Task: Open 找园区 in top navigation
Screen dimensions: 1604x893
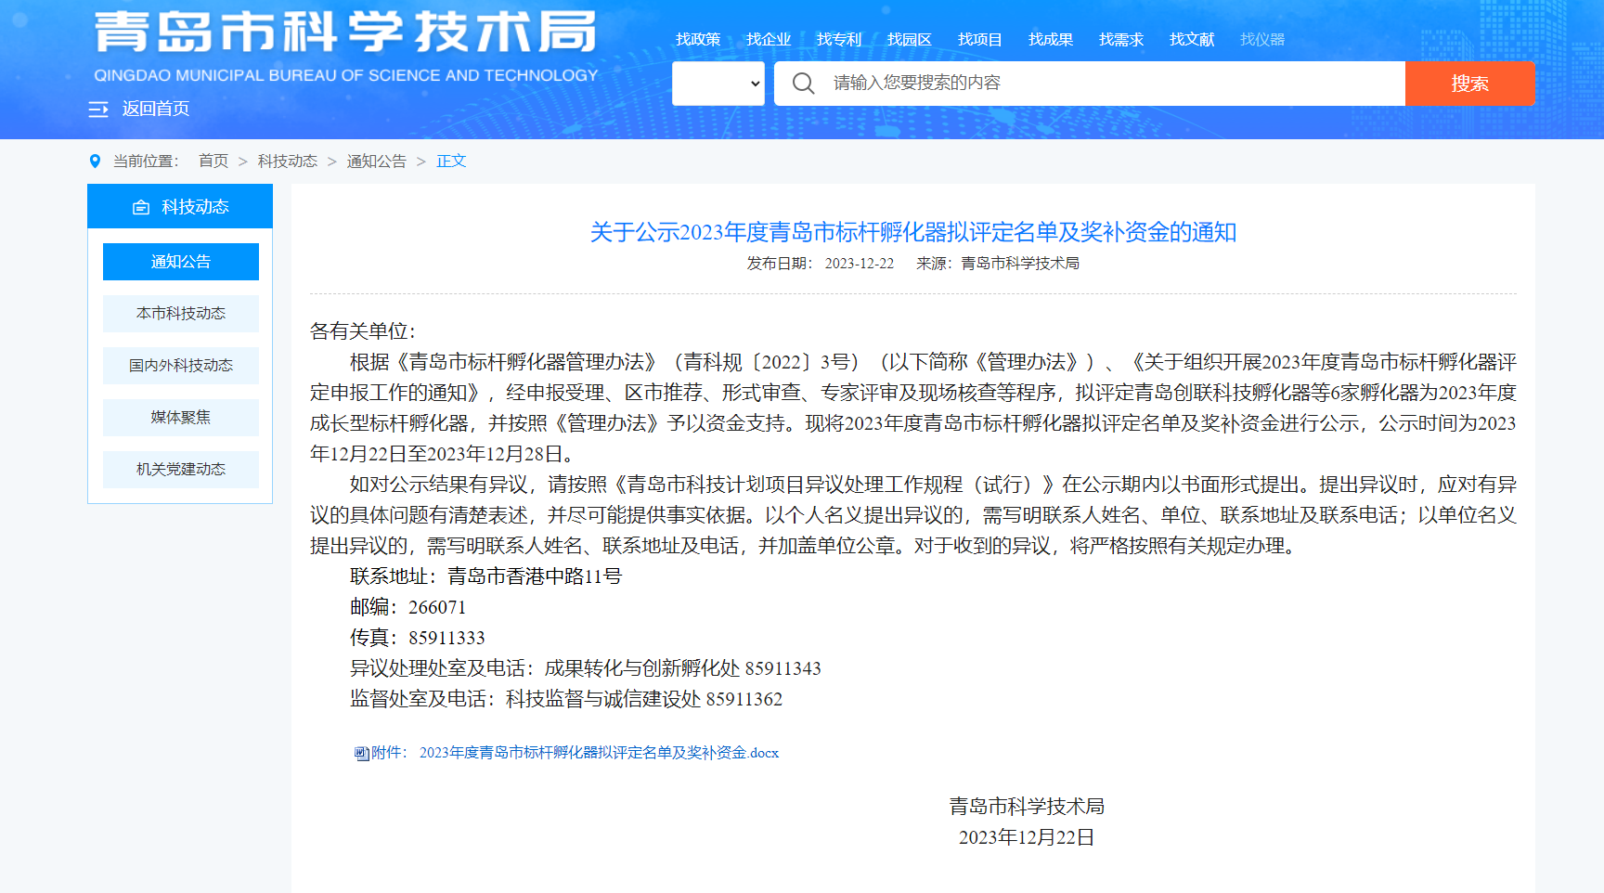Action: (x=910, y=39)
